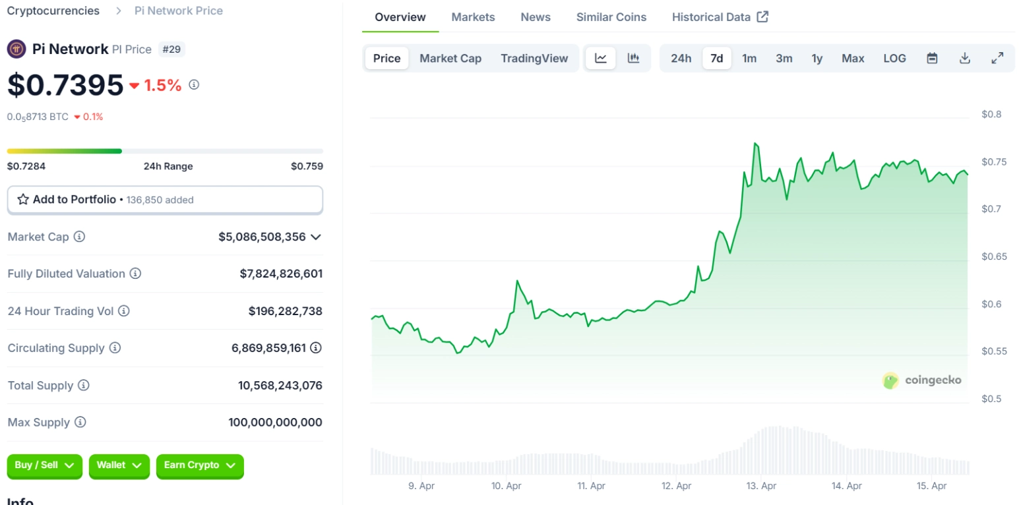Show the Price chart
Screen dimensions: 1021x505
pyautogui.click(x=387, y=58)
